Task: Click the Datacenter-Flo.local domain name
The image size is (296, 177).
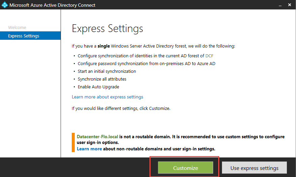Action: tap(98, 137)
